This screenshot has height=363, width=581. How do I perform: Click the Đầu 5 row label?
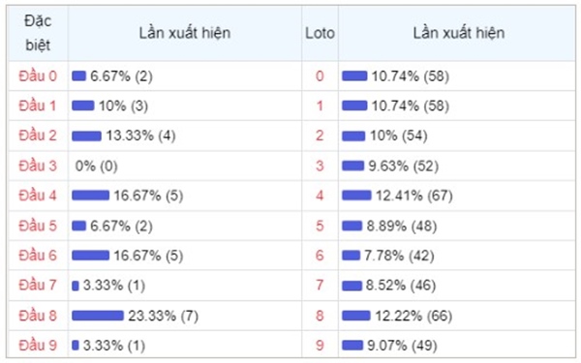(38, 226)
